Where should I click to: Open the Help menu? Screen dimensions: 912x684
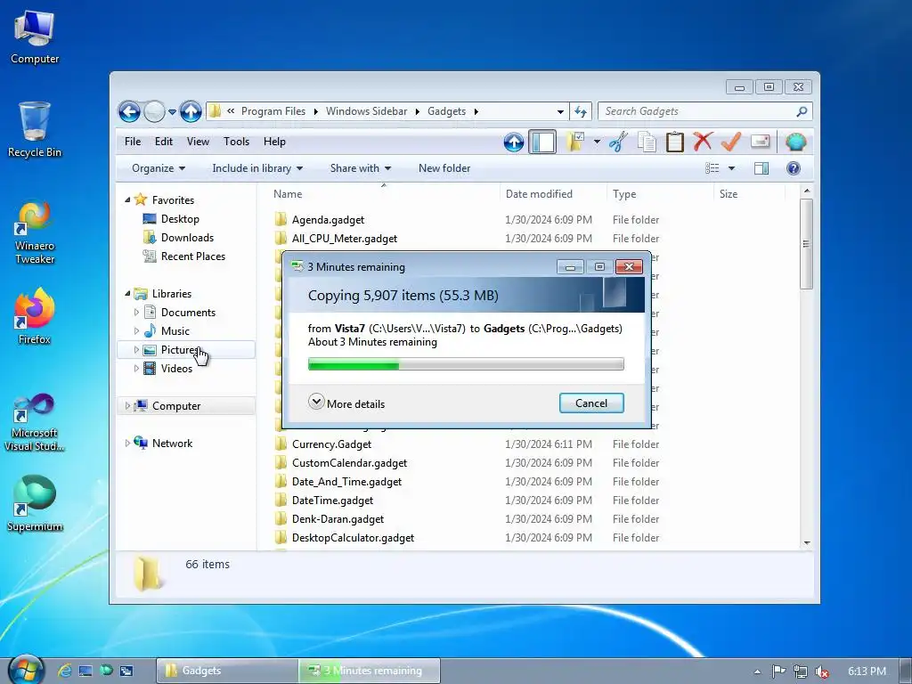274,142
